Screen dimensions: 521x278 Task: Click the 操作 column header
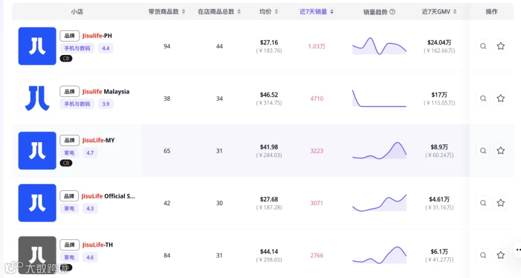pyautogui.click(x=491, y=12)
